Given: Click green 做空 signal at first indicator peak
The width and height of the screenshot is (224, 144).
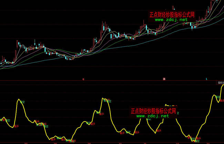Looking at the screenshot, I should (22, 102).
